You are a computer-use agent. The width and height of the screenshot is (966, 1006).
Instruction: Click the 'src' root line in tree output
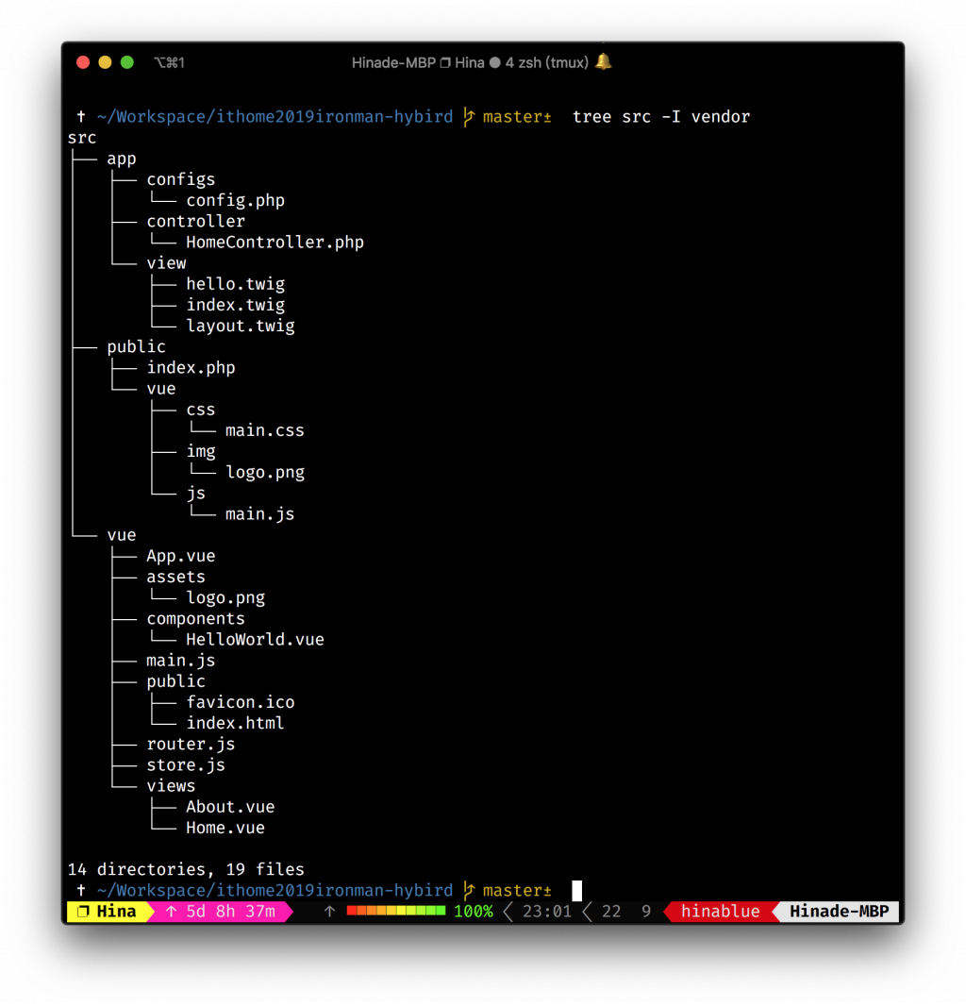pyautogui.click(x=82, y=138)
